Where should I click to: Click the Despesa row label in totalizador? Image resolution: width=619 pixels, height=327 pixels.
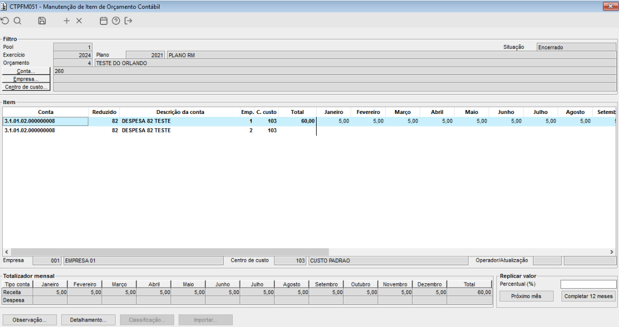pos(18,300)
